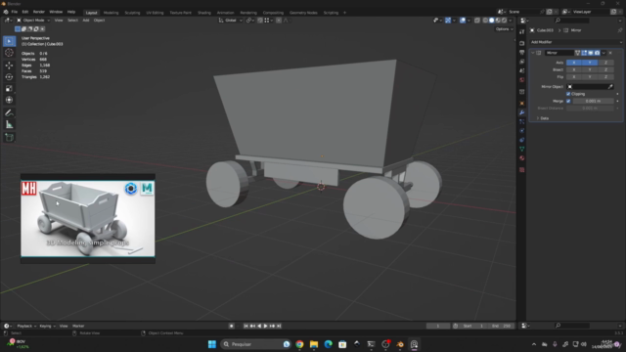Open Mirror modifier extra options chevron

[x=604, y=53]
